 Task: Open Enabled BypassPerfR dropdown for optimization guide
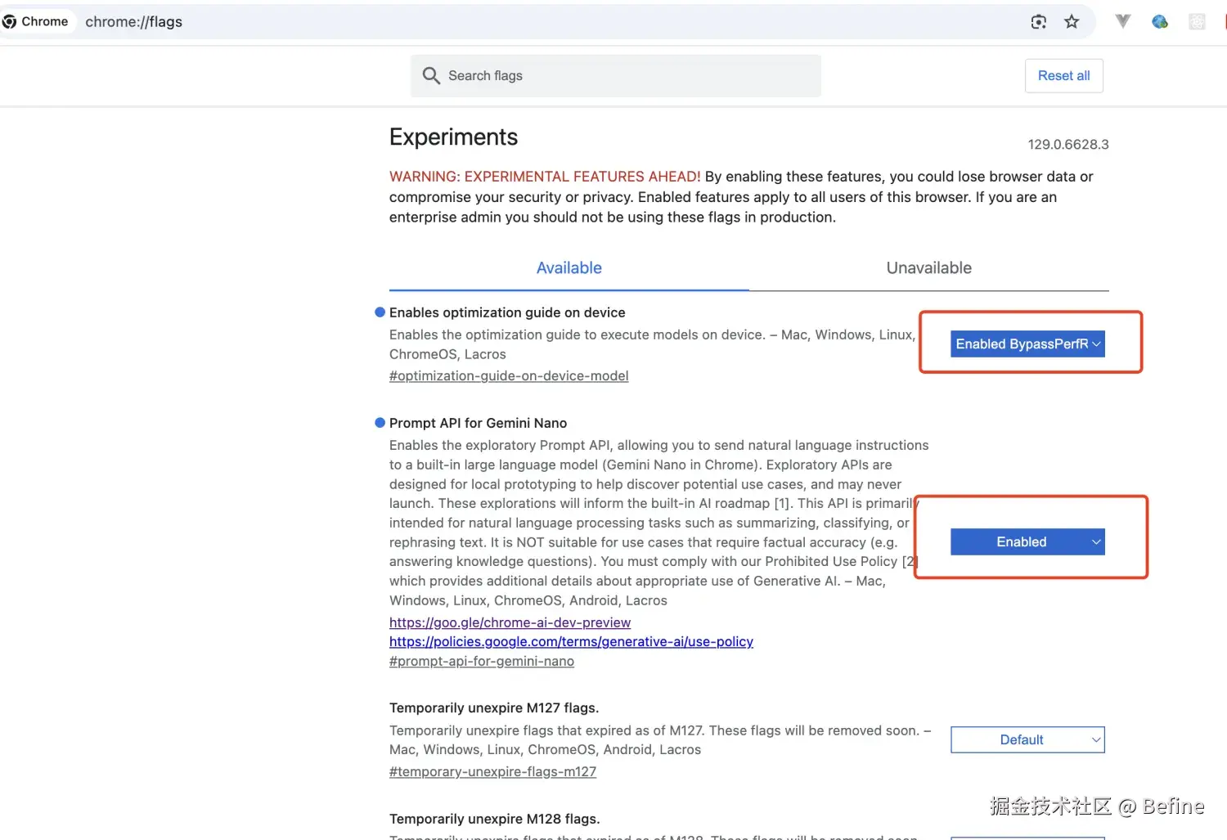[x=1027, y=344]
